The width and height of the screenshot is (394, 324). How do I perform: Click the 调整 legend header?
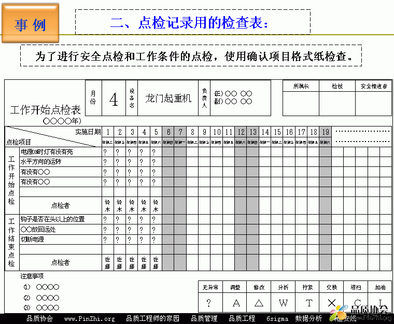click(235, 287)
